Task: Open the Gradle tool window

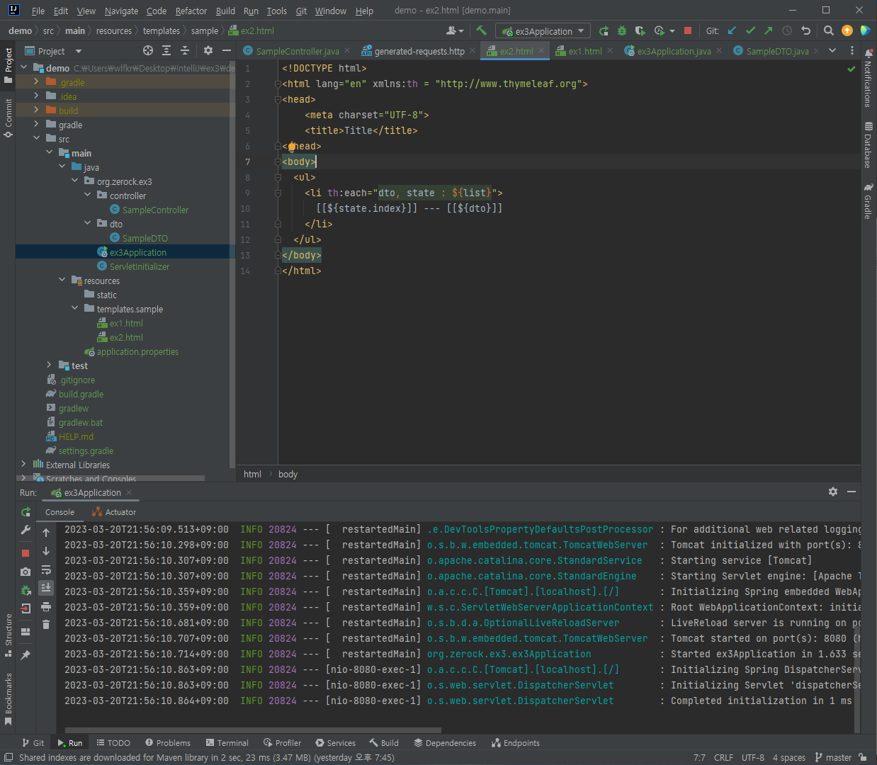Action: tap(868, 201)
